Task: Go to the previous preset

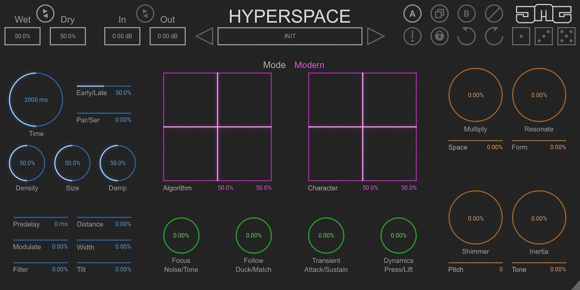Action: [204, 36]
